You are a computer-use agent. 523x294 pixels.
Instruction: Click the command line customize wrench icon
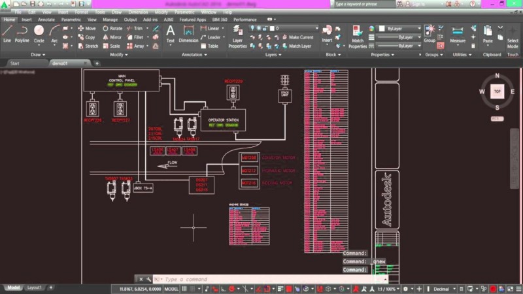click(149, 280)
